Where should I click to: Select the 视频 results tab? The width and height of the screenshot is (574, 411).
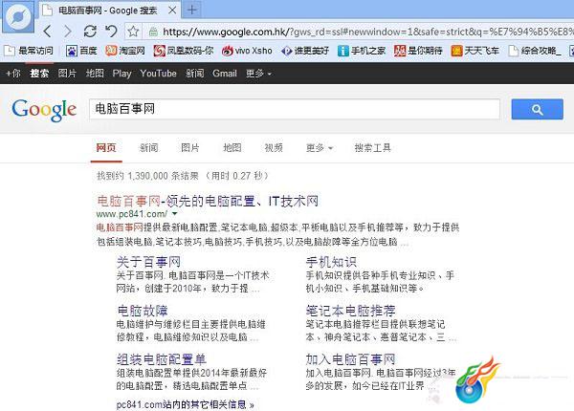(x=274, y=148)
